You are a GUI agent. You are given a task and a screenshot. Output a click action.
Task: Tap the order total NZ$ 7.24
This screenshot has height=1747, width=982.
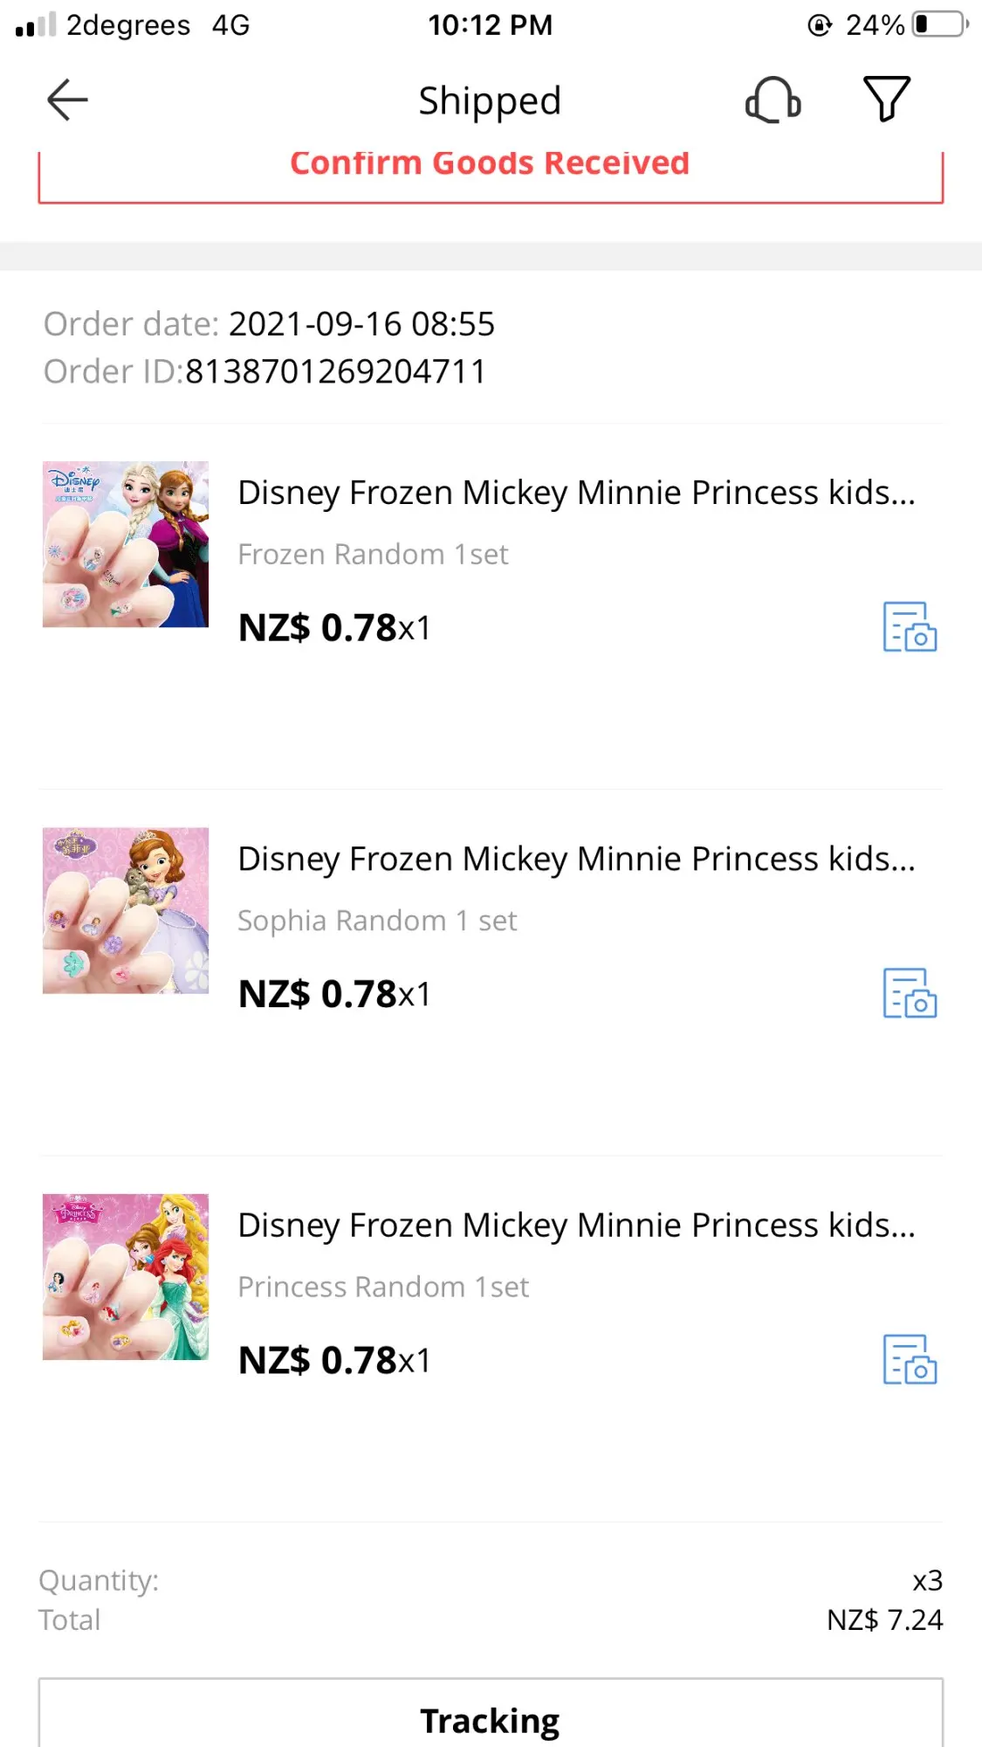(884, 1620)
